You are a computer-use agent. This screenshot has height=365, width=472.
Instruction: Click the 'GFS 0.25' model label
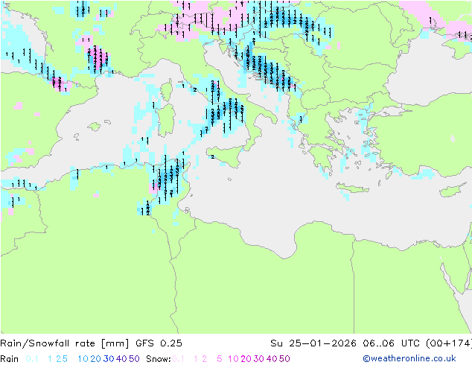tap(159, 343)
